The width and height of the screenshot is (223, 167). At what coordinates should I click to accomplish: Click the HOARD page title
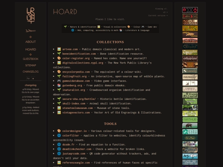pos(65,12)
